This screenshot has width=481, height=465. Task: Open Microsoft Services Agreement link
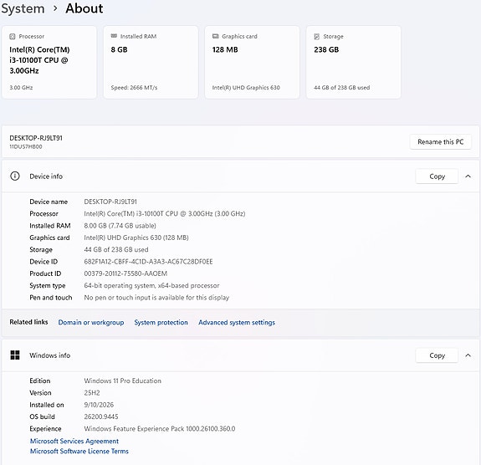pyautogui.click(x=74, y=441)
